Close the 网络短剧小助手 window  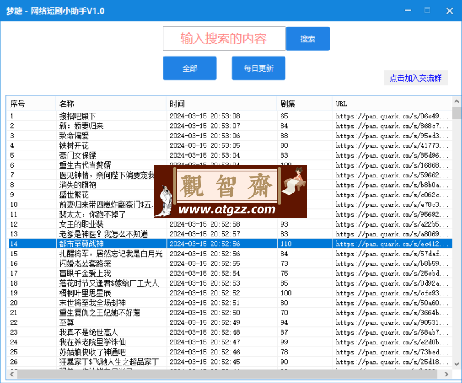pyautogui.click(x=449, y=11)
